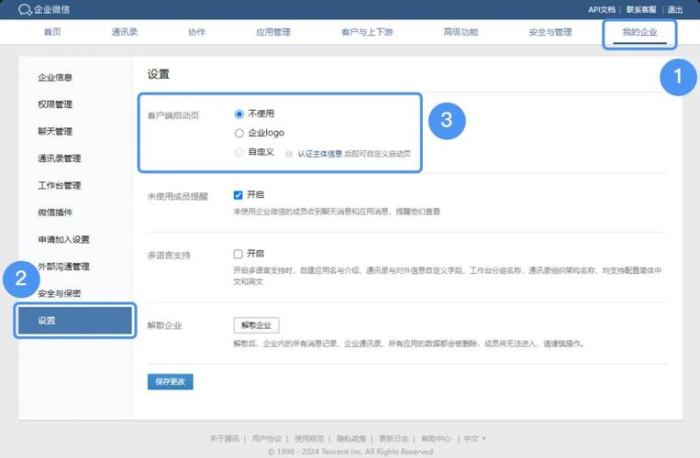Go to the 首页 tab
Image resolution: width=700 pixels, height=458 pixels.
[52, 32]
